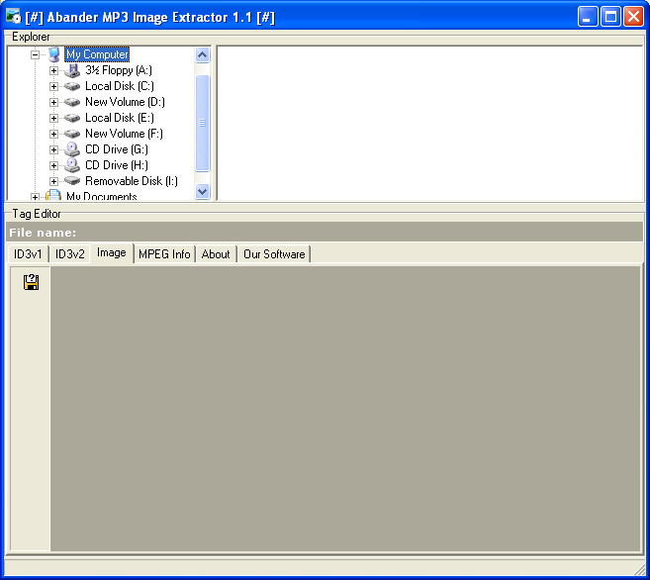The image size is (650, 580).
Task: Select CD Drive (H:) label
Action: click(117, 165)
